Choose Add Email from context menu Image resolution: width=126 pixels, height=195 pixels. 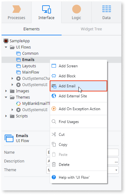[x=78, y=86]
